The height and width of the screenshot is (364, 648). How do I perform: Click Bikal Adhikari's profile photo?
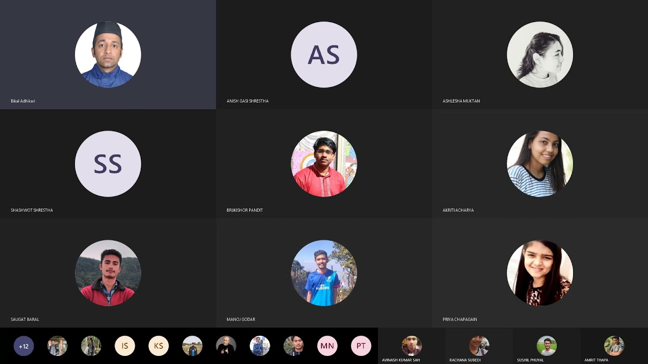pos(108,55)
